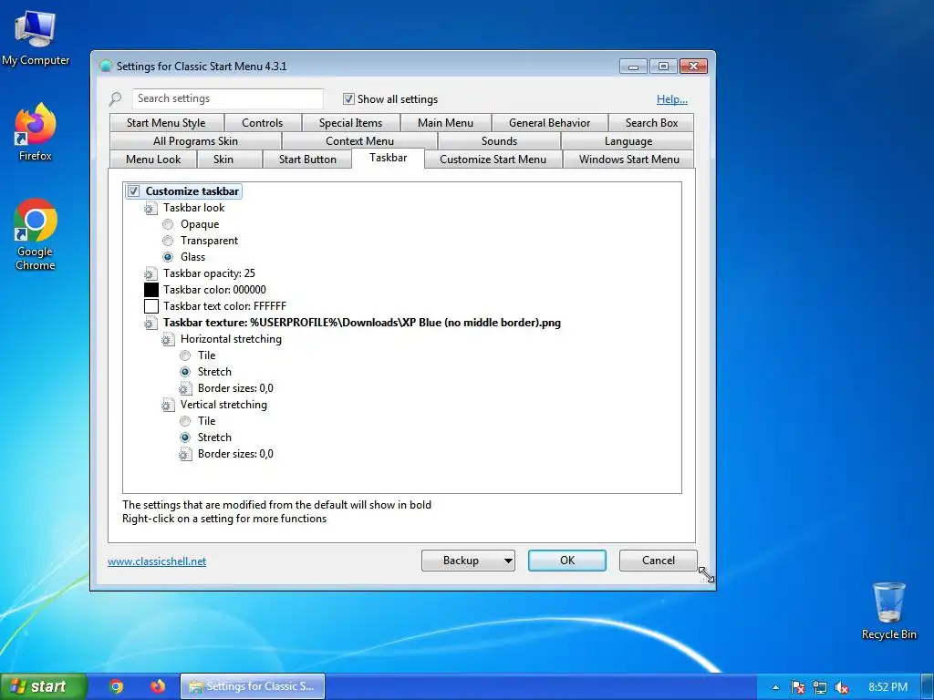The height and width of the screenshot is (700, 934).
Task: Click Settings for Classic S... taskbar button
Action: click(253, 686)
